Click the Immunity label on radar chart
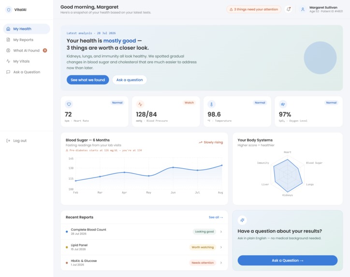 (x=263, y=163)
